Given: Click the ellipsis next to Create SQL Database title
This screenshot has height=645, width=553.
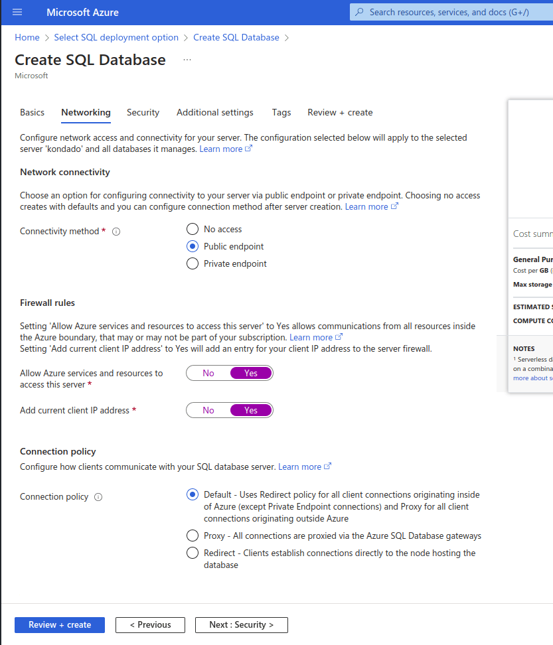Looking at the screenshot, I should pos(187,59).
